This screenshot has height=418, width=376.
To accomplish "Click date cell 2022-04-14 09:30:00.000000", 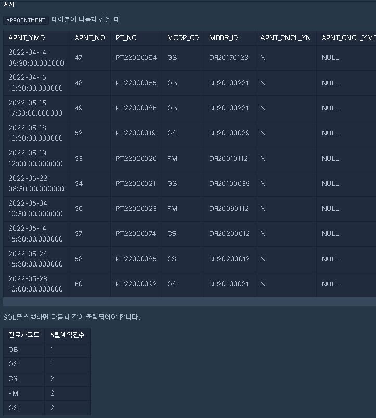I will (36, 58).
